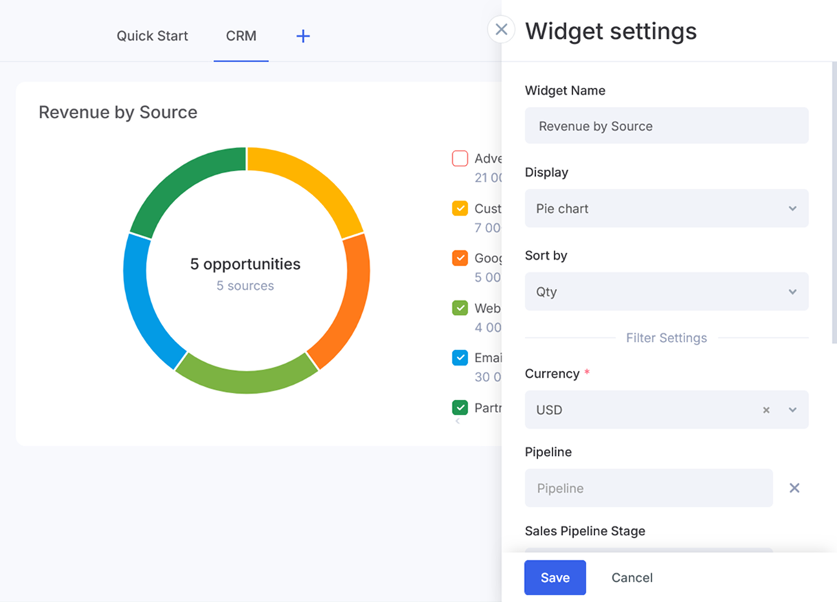Viewport: 837px width, 602px height.
Task: Toggle the light green Website checkbox
Action: click(460, 309)
